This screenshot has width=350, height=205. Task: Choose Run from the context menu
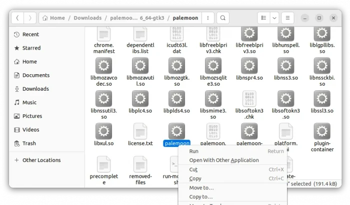pyautogui.click(x=193, y=151)
